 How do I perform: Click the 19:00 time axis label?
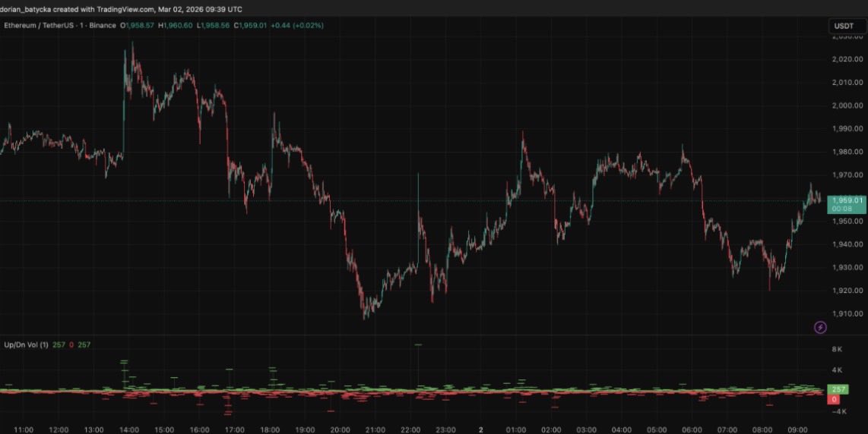click(x=305, y=429)
